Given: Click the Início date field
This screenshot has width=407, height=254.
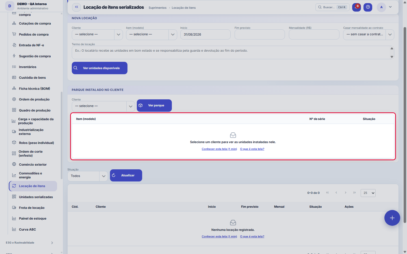Looking at the screenshot, I should 205,34.
